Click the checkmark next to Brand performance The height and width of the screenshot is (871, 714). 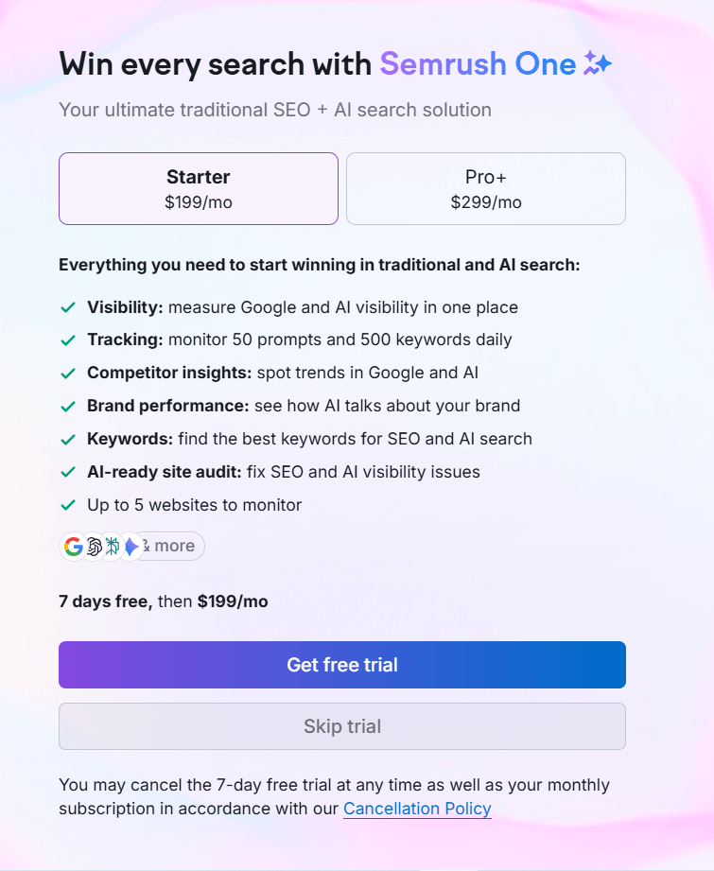click(66, 405)
